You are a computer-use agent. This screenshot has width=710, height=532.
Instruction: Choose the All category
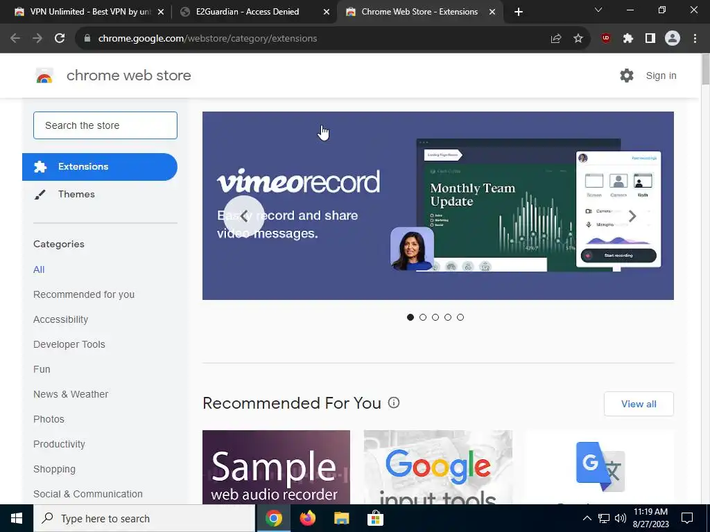click(39, 269)
